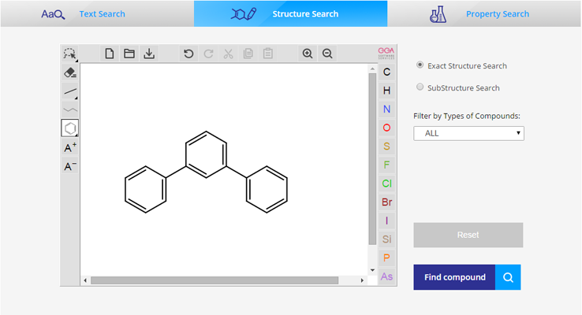
Task: Select the Sulfur atom button
Action: [386, 146]
